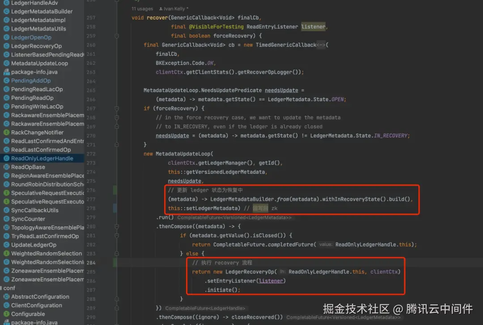Select PendingWriteLacOp in the project tree

[37, 106]
